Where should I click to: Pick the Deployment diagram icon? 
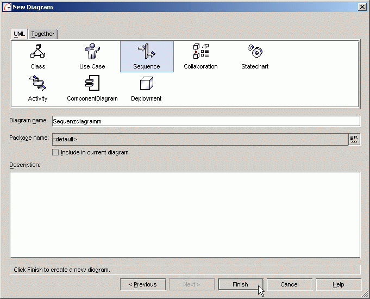(146, 84)
